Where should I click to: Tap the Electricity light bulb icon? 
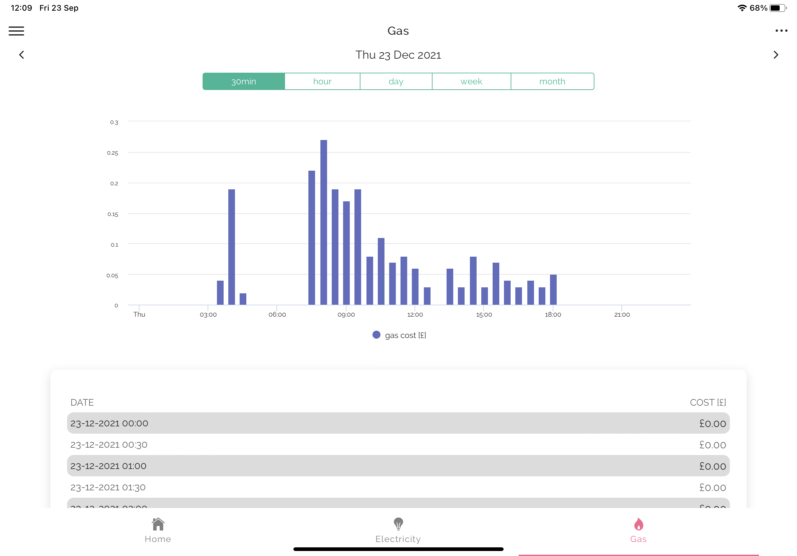(x=398, y=524)
